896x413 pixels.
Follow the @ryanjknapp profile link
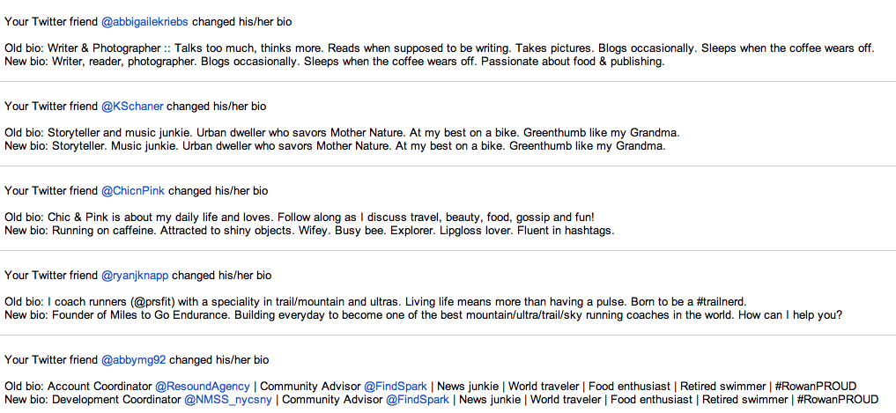pyautogui.click(x=135, y=276)
